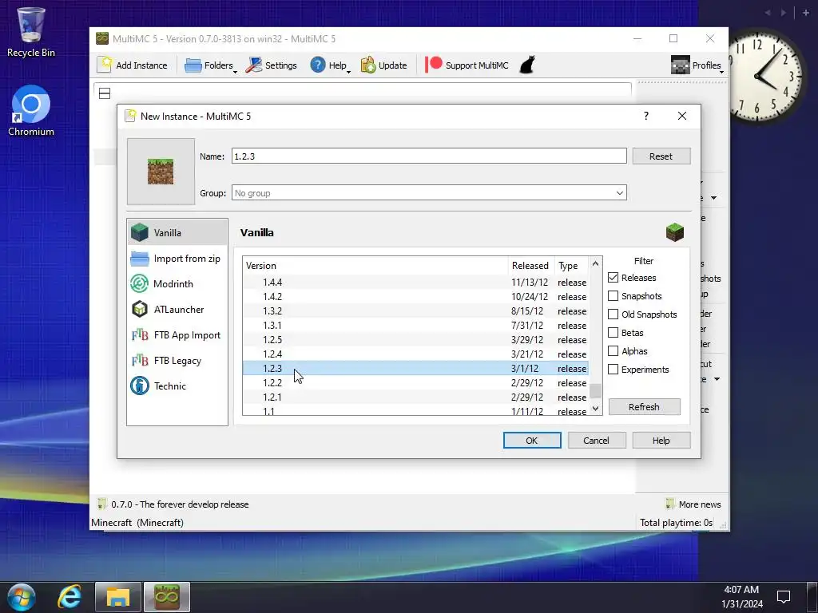Click the taskbar clock date

(x=742, y=604)
